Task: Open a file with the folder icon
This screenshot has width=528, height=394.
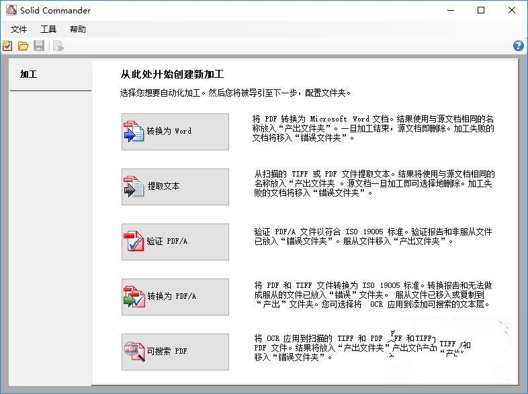Action: coord(23,46)
